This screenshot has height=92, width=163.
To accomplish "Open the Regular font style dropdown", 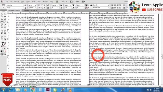I will (23, 8).
